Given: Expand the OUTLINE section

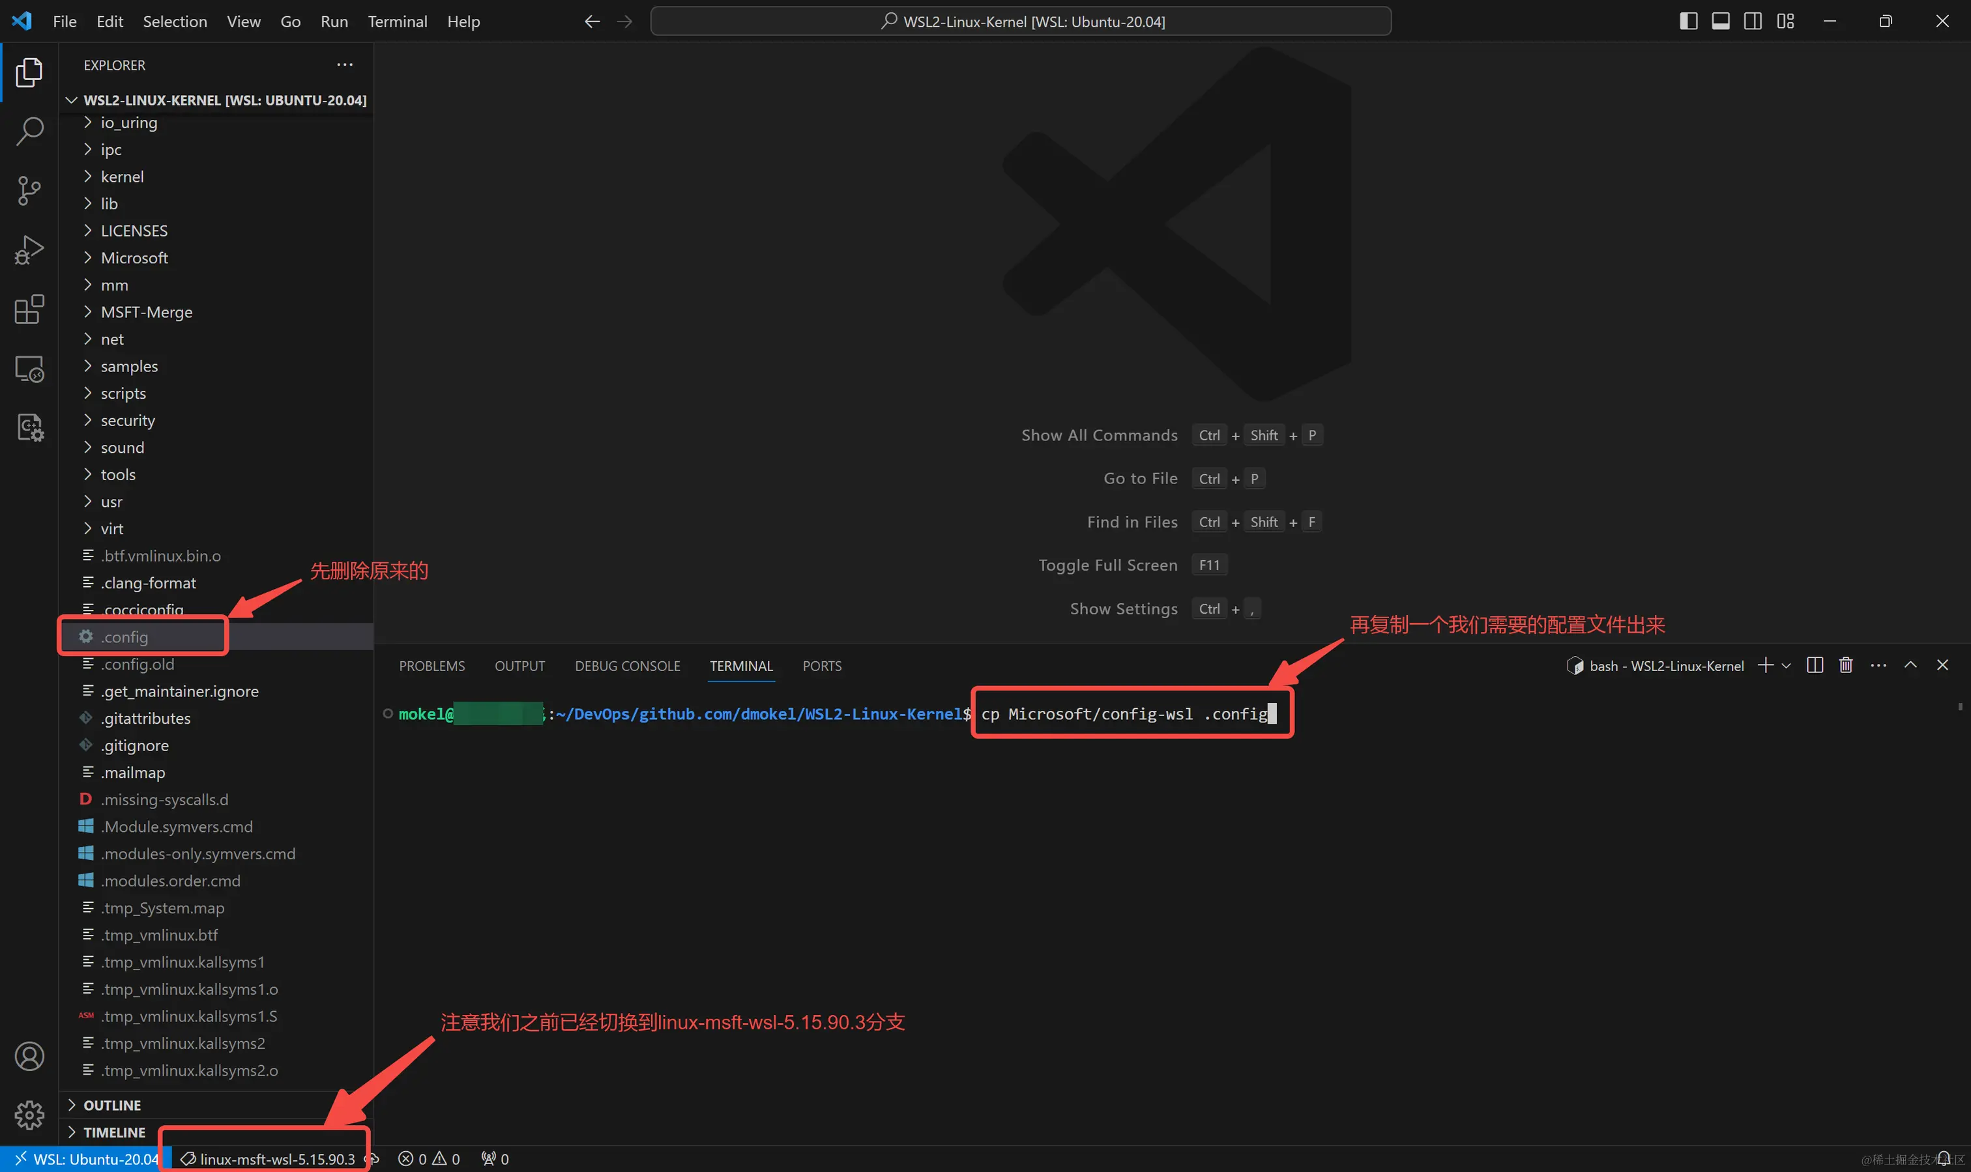Looking at the screenshot, I should point(111,1105).
